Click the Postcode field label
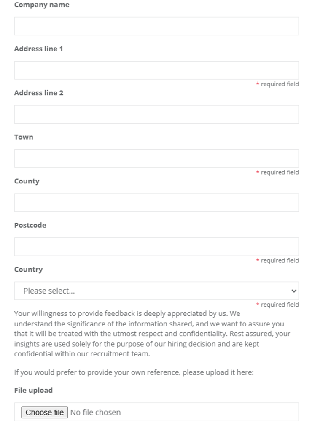 [x=30, y=225]
